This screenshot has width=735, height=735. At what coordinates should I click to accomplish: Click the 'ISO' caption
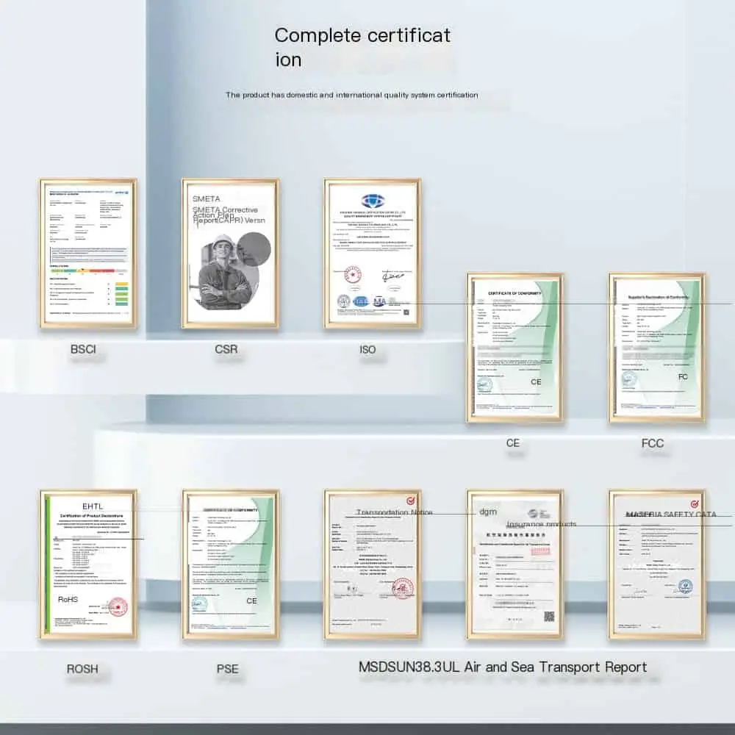[367, 350]
